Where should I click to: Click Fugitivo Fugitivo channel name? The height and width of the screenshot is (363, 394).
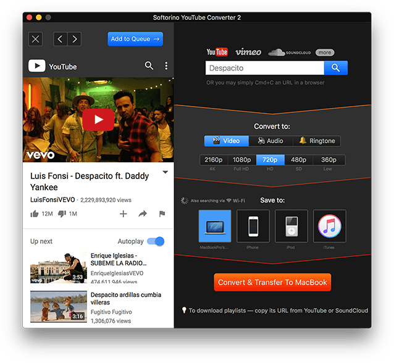(x=111, y=312)
